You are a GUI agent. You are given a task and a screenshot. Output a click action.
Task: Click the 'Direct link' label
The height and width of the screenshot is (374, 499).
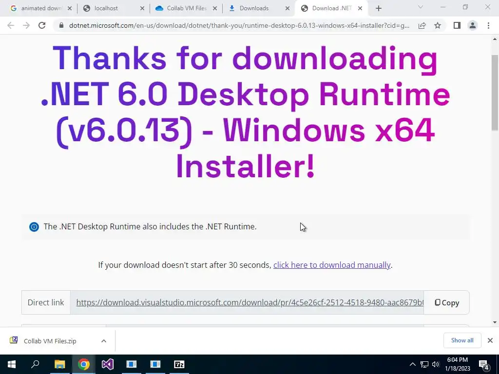point(46,302)
